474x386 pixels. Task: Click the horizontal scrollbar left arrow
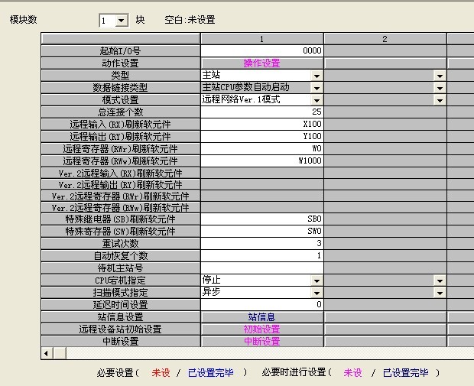(x=46, y=353)
